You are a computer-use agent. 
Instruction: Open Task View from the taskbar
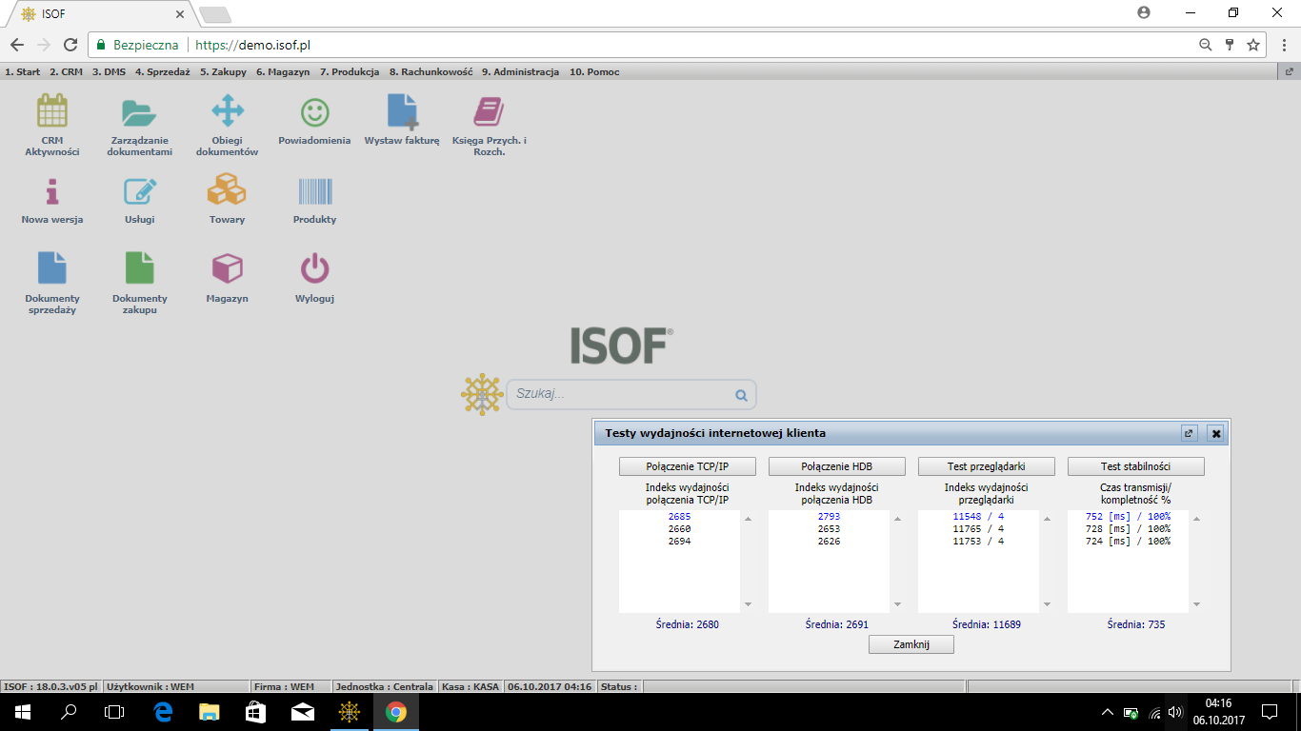(x=114, y=712)
